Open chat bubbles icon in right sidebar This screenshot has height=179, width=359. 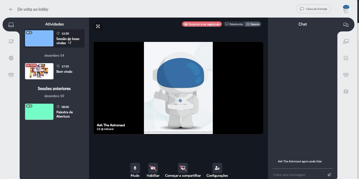pyautogui.click(x=346, y=25)
